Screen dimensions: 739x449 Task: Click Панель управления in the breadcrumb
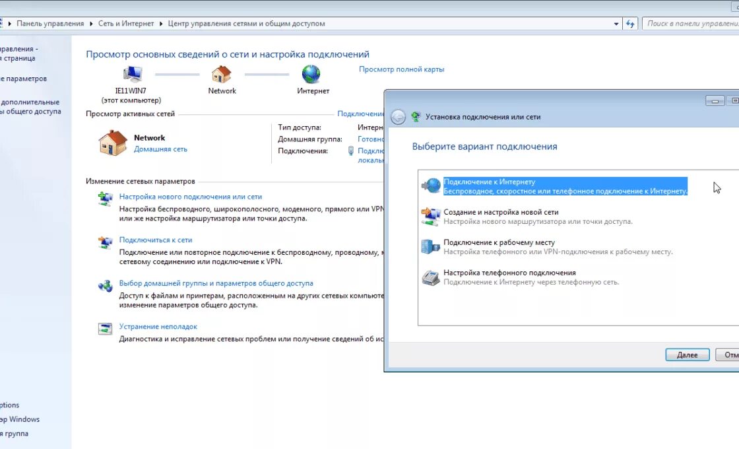pyautogui.click(x=50, y=24)
